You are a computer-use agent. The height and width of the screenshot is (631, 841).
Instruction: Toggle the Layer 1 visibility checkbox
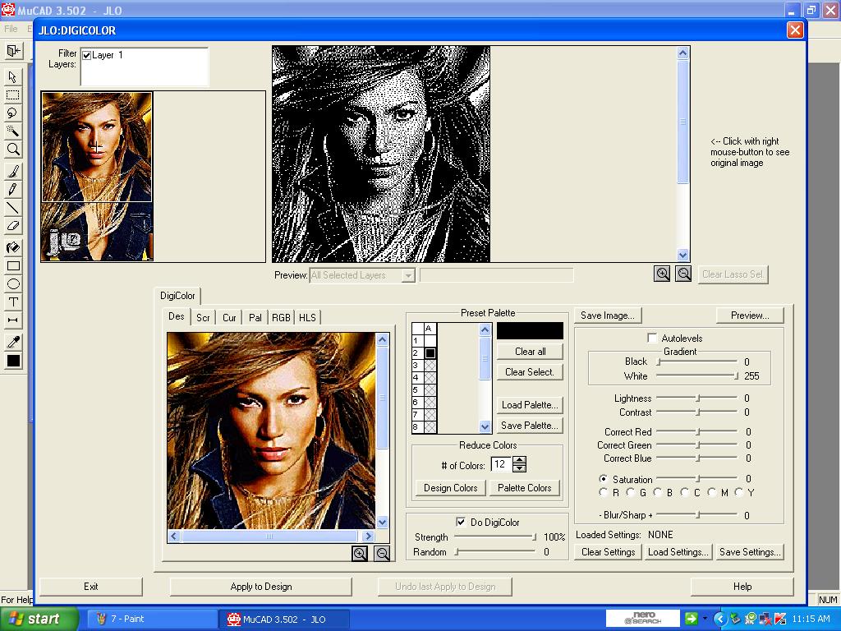click(86, 56)
